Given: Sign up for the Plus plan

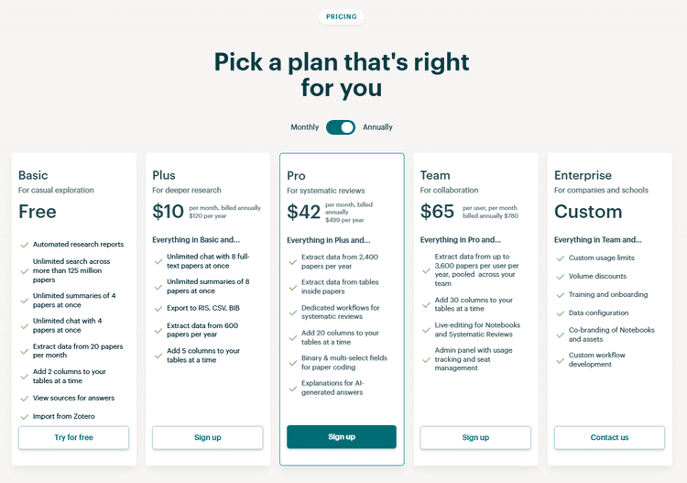Looking at the screenshot, I should [208, 437].
